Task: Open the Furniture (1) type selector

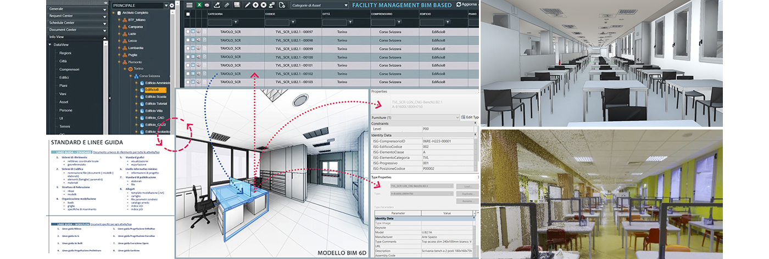Action: pos(415,117)
